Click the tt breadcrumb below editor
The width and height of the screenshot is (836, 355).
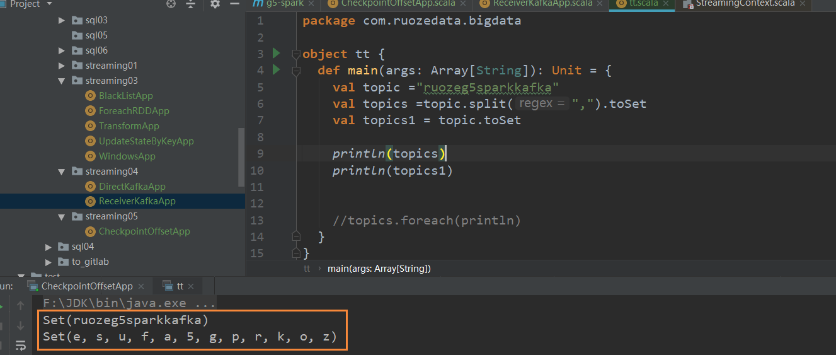[307, 269]
